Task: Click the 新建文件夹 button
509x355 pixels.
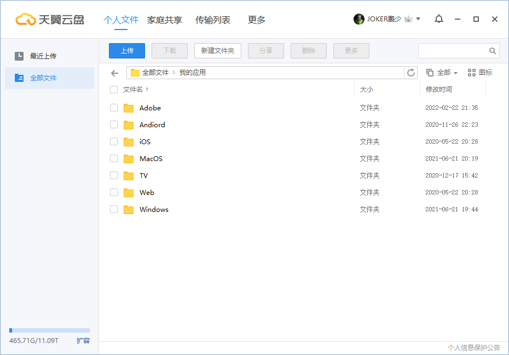Action: (218, 51)
